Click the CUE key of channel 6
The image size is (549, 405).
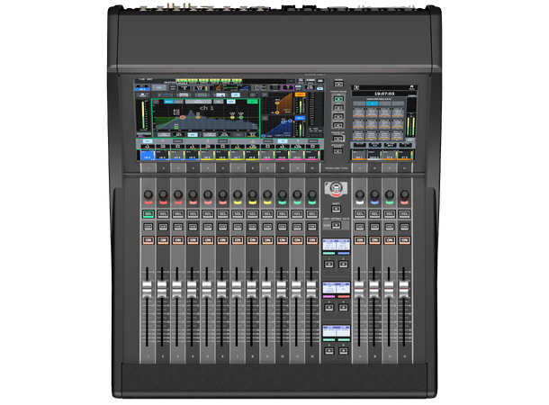pos(222,227)
